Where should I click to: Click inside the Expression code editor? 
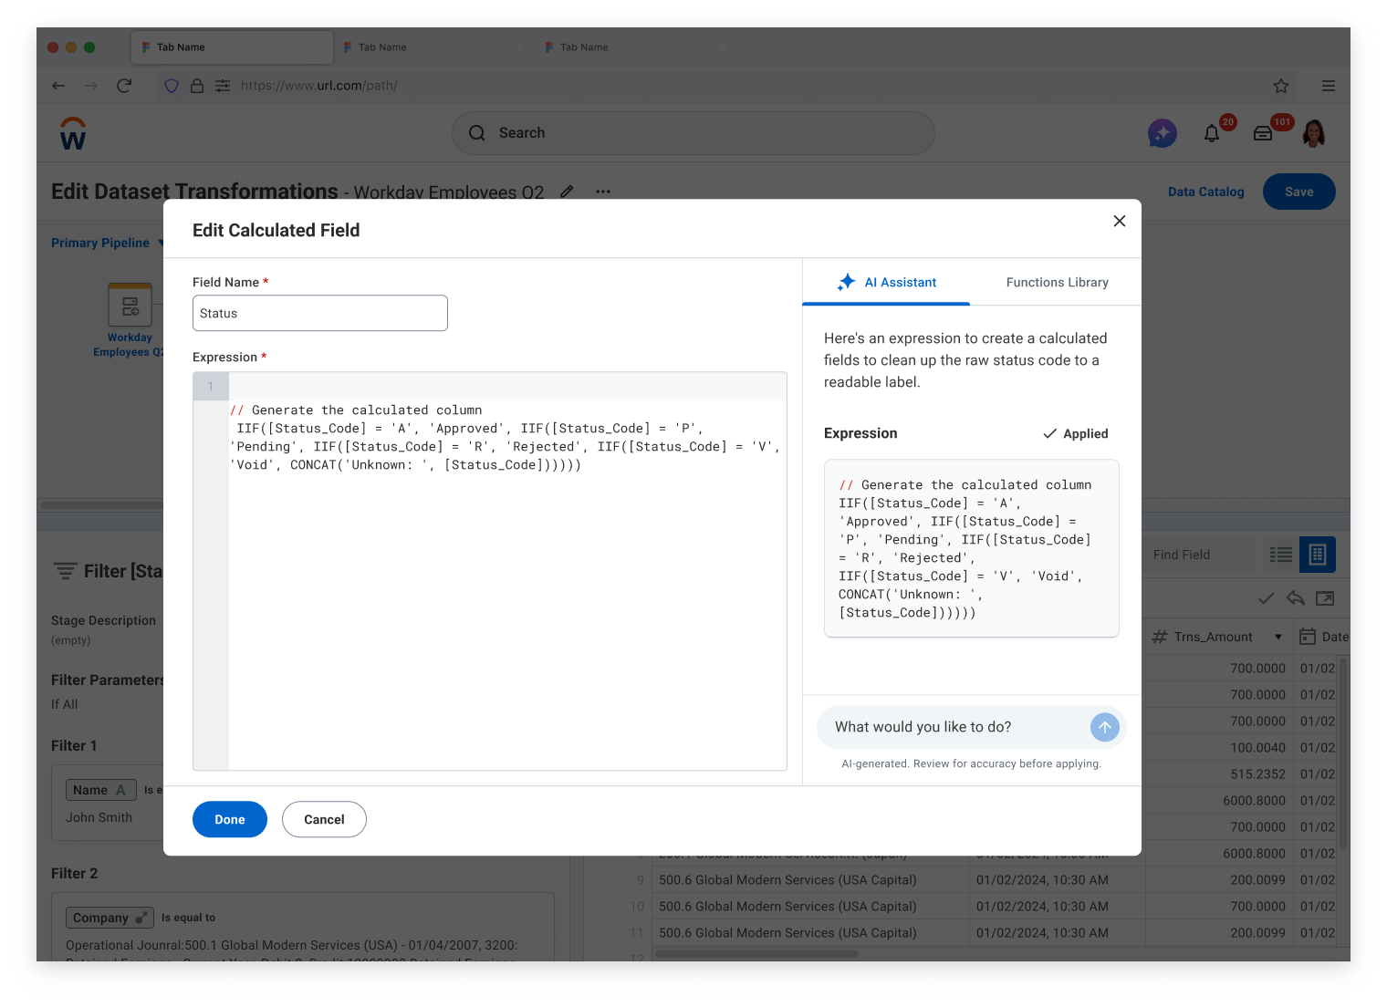click(x=490, y=571)
